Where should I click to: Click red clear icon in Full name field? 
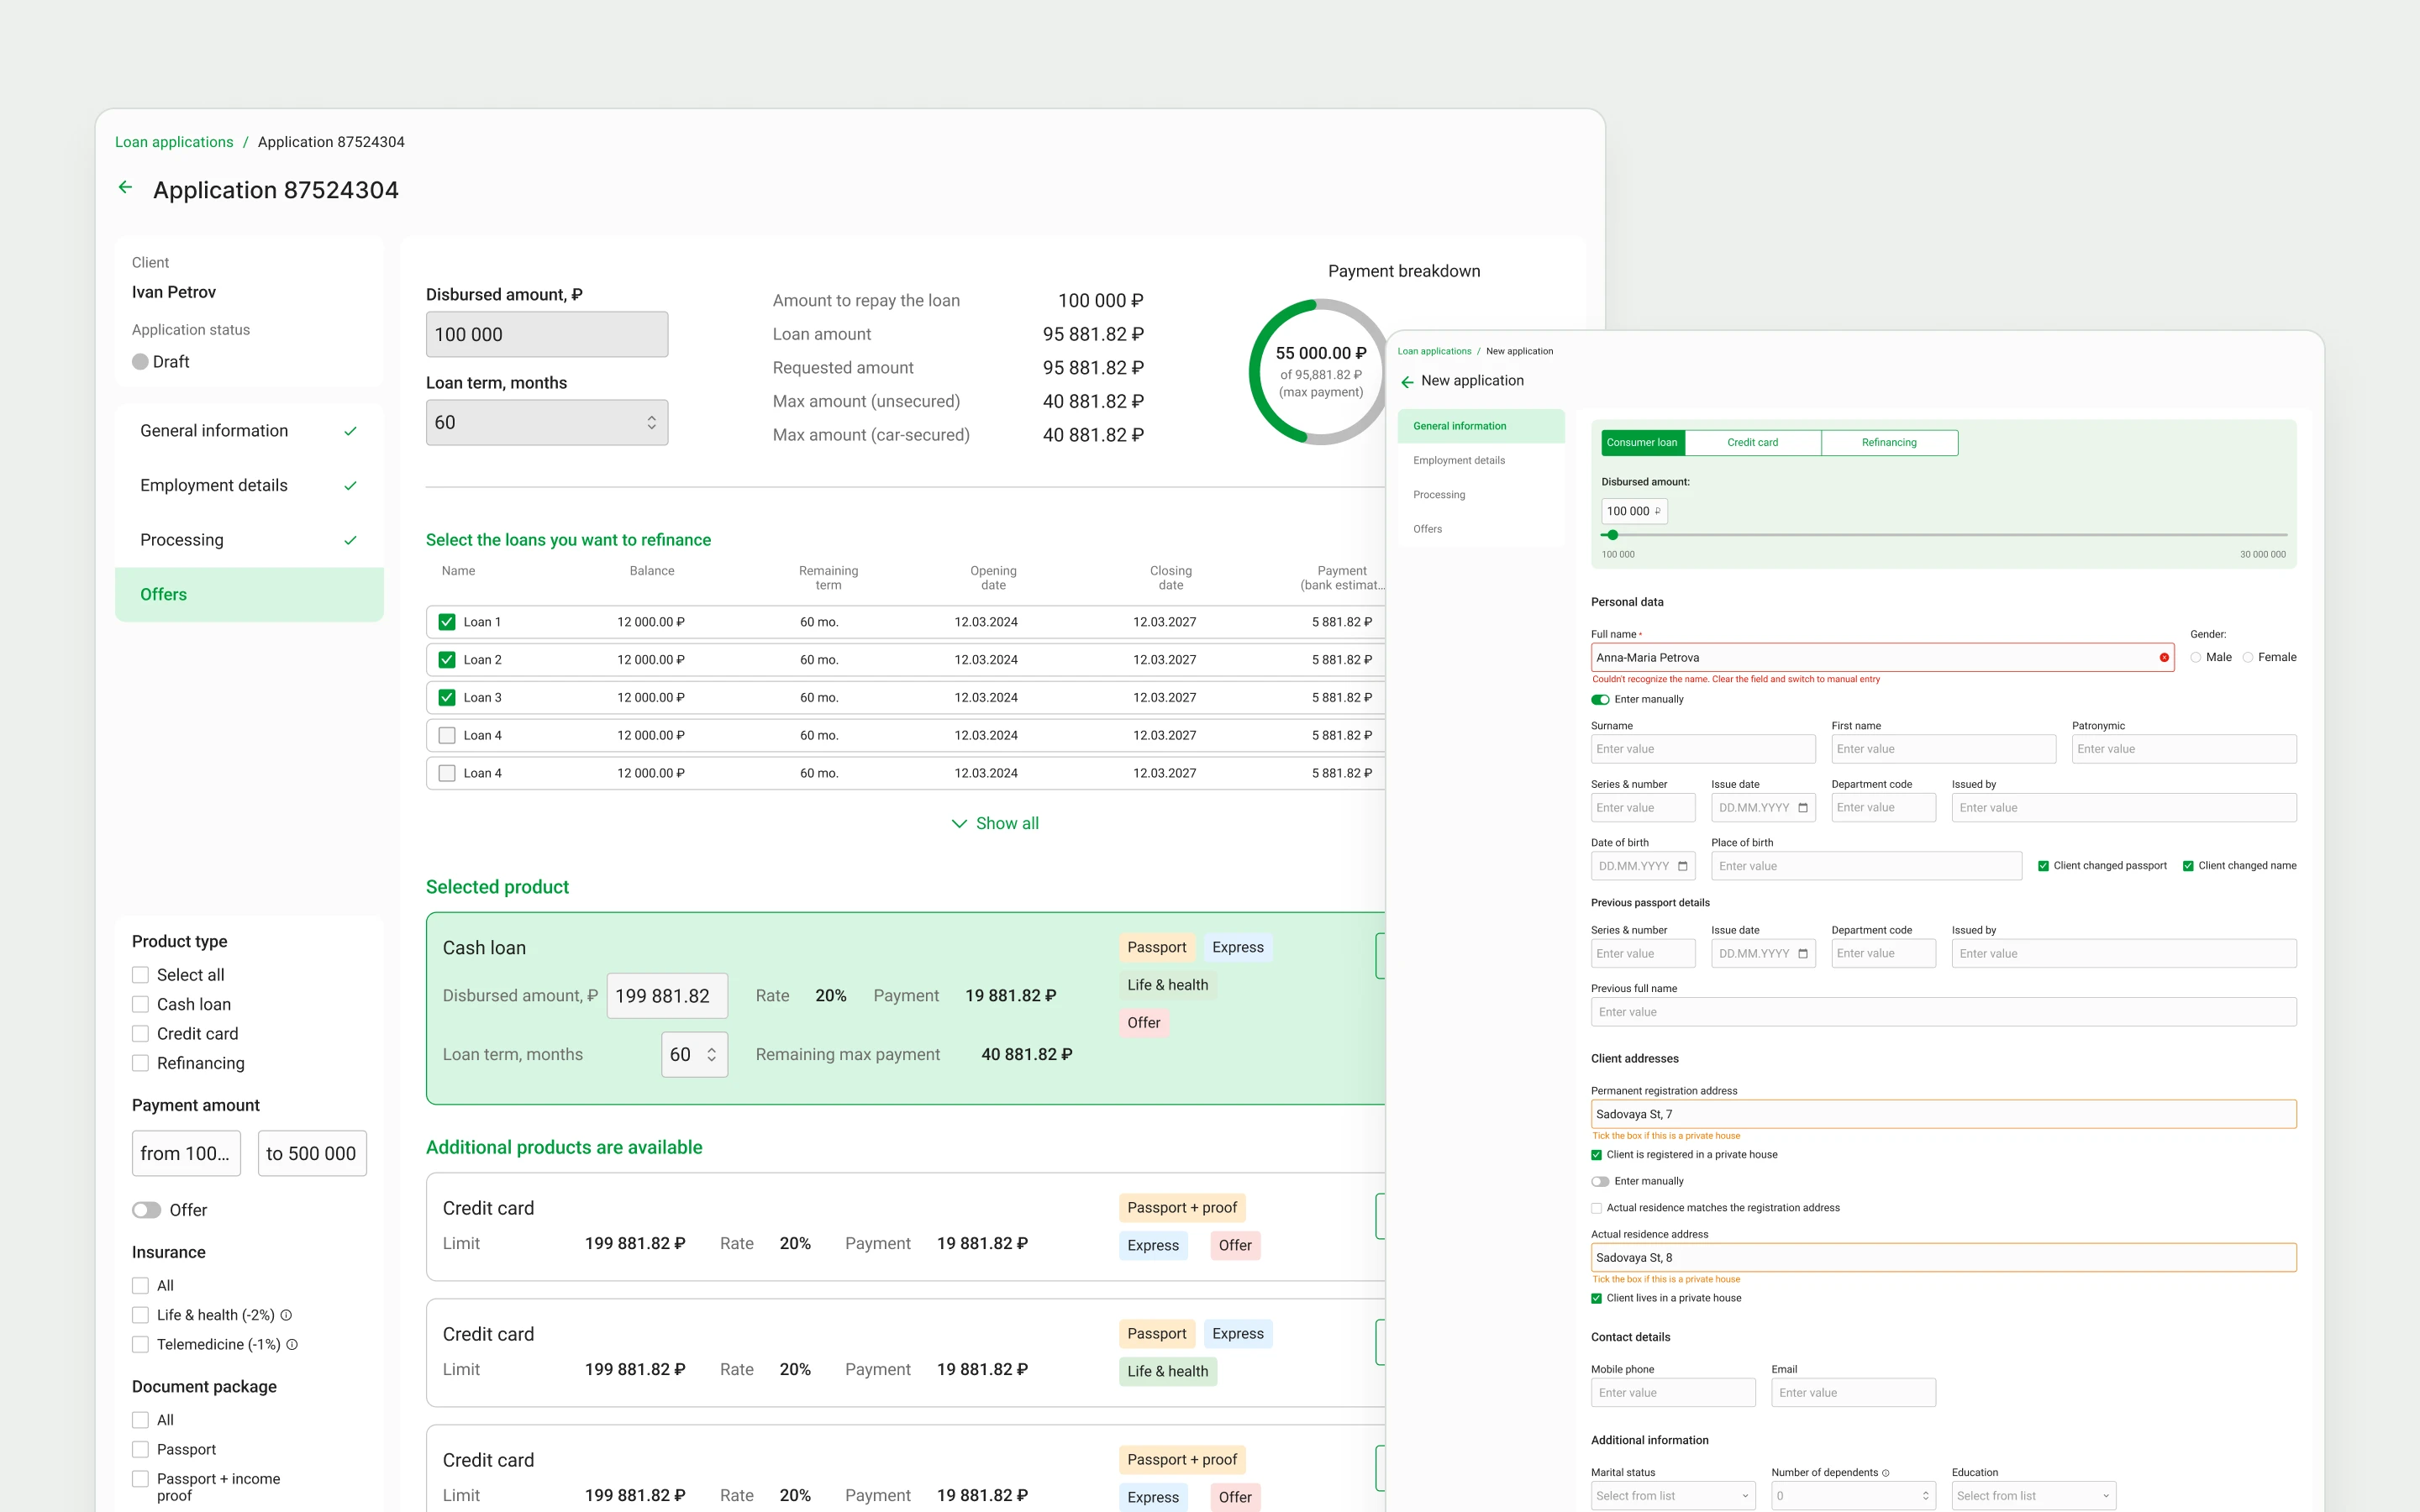2164,657
